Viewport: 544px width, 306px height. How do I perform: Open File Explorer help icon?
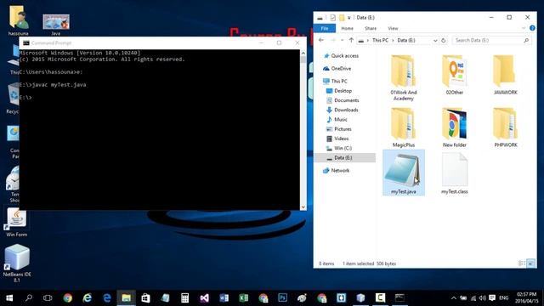click(532, 28)
